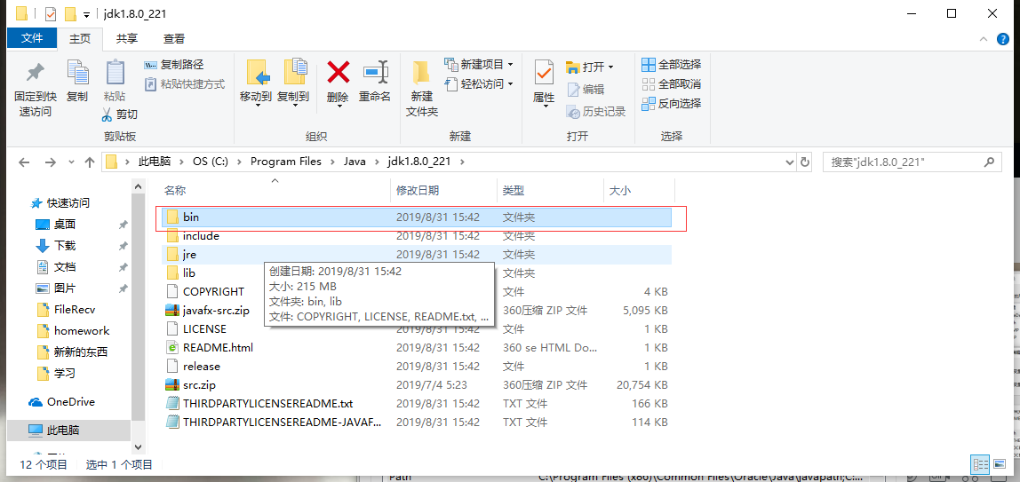Open the homework folder in sidebar
This screenshot has width=1020, height=482.
tap(82, 330)
